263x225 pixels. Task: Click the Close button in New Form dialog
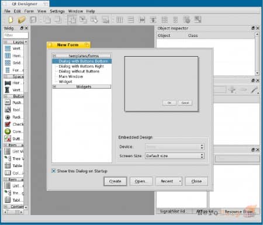196,181
